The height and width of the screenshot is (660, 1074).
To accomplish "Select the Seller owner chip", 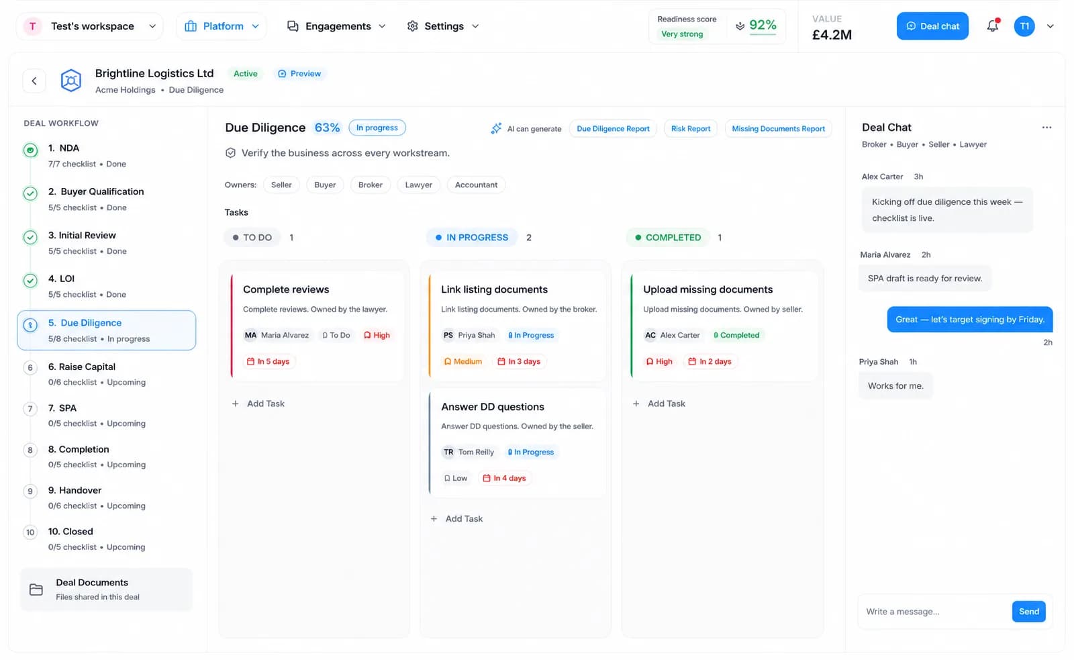I will pyautogui.click(x=281, y=185).
